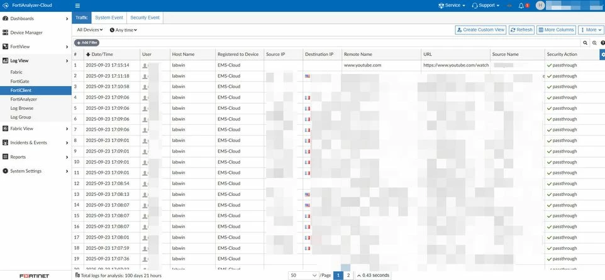Expand the FortiView menu chevron

[67, 46]
